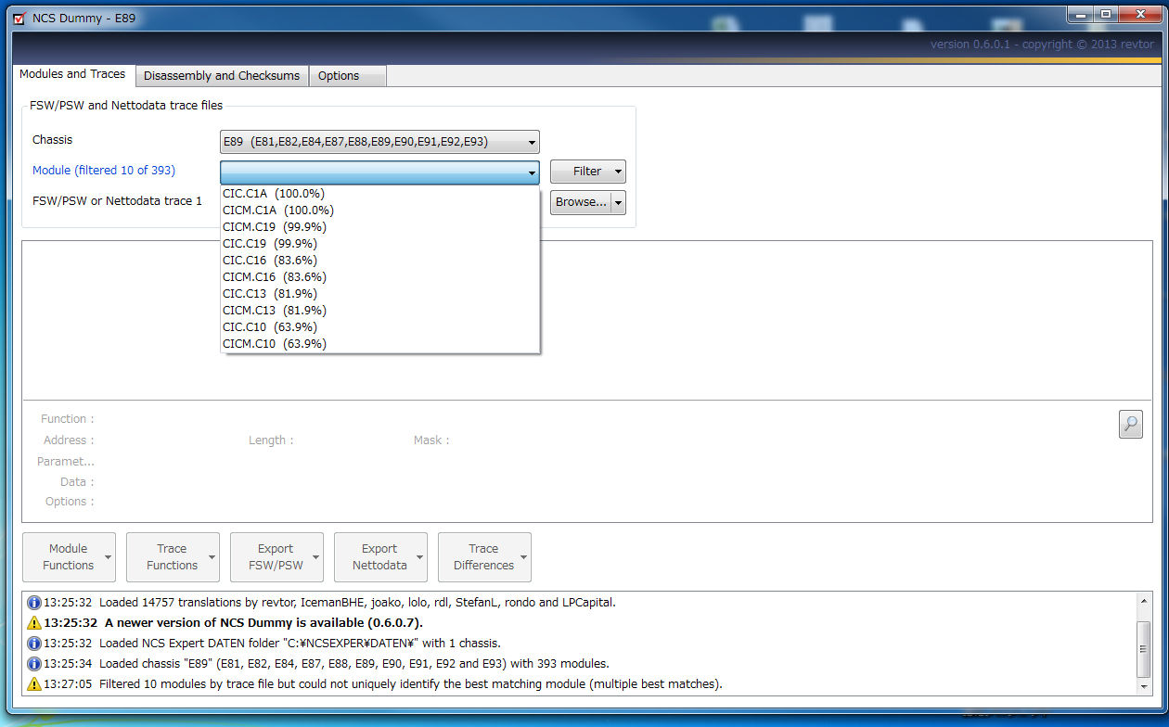The image size is (1169, 727).
Task: Collapse the Module dropdown via its arrow
Action: [532, 172]
